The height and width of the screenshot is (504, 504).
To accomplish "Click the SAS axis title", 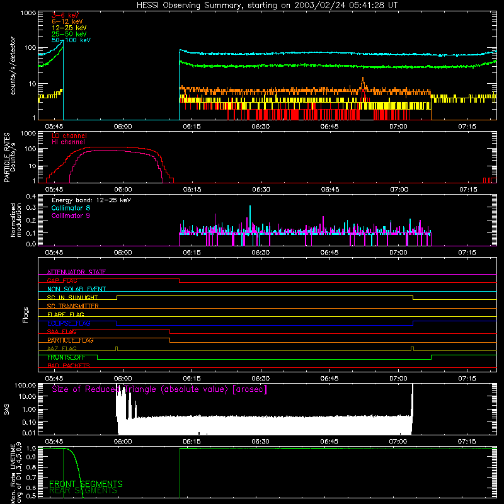I will click(6, 409).
